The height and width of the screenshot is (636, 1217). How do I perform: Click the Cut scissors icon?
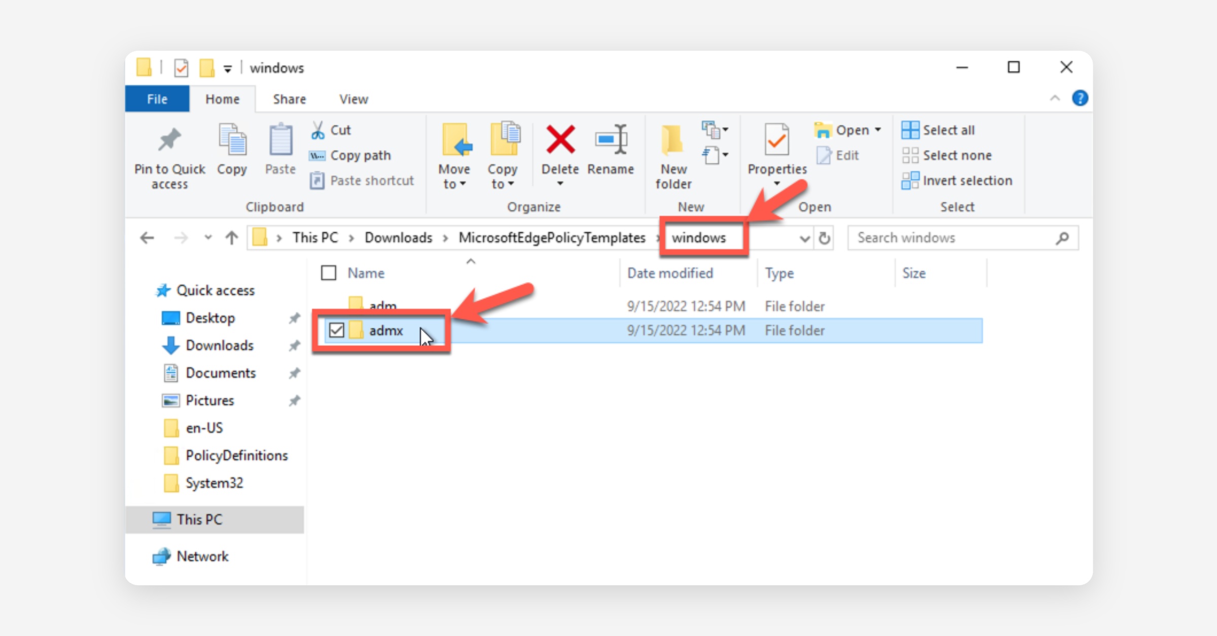(x=318, y=130)
